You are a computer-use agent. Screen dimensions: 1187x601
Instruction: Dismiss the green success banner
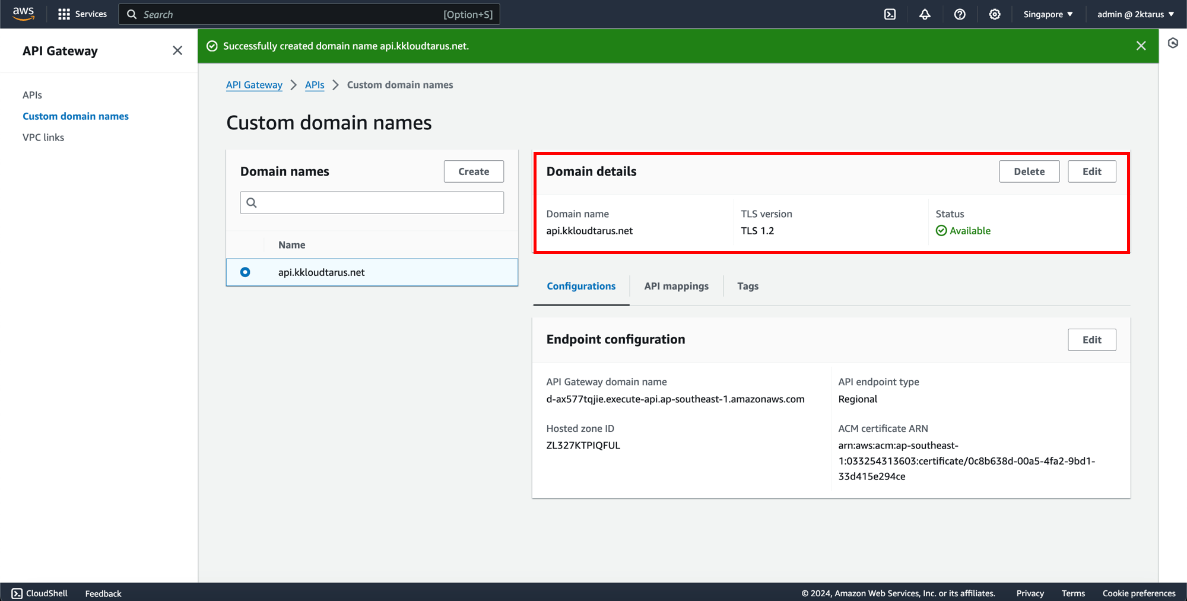1141,46
